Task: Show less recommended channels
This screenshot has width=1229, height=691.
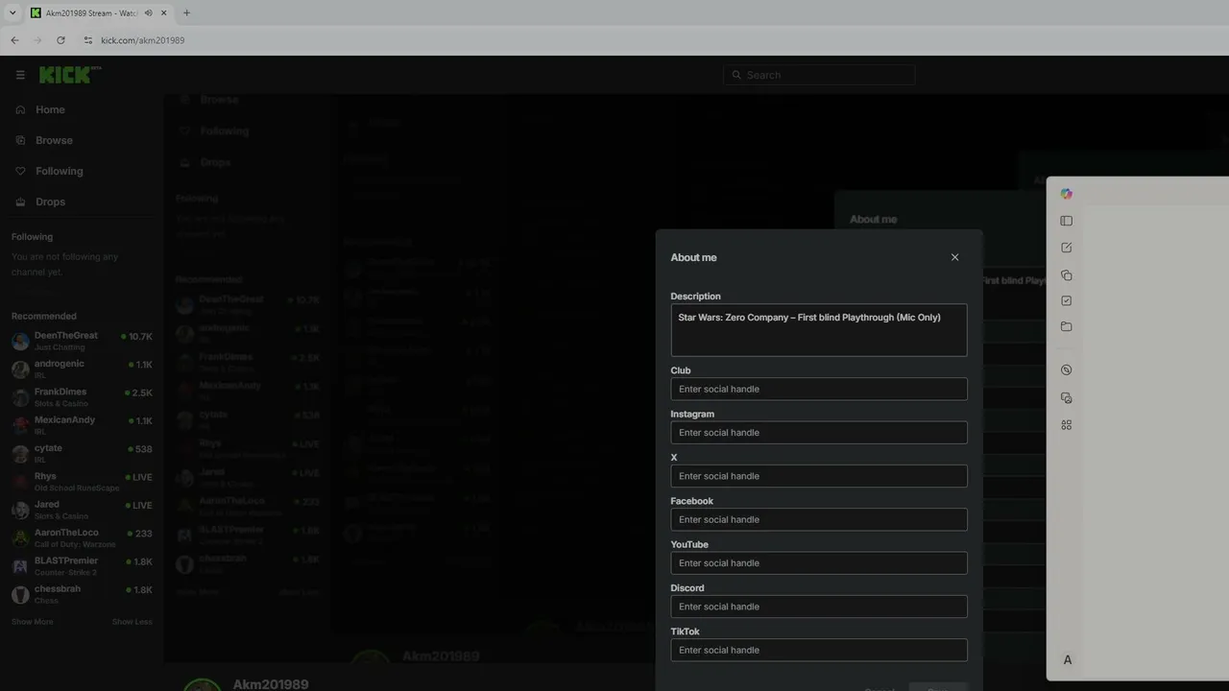Action: 132,622
